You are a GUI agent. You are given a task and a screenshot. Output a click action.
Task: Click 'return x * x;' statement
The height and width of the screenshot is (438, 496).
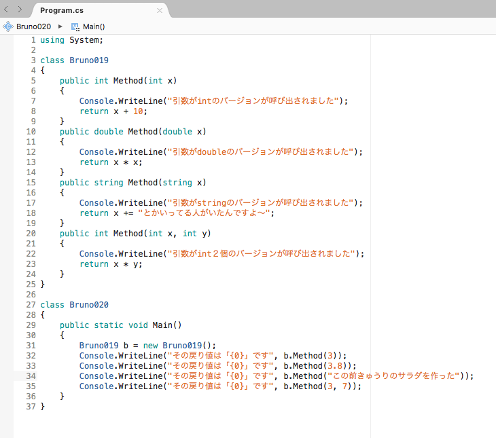tap(111, 162)
